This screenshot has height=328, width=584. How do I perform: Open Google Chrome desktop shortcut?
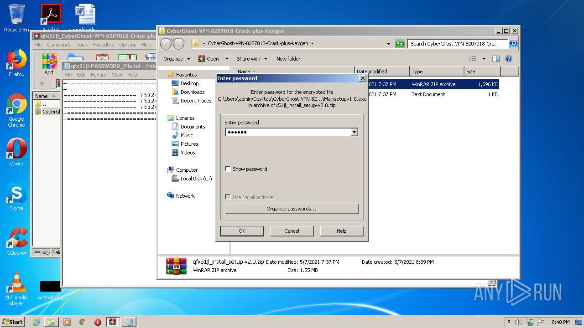(x=16, y=110)
